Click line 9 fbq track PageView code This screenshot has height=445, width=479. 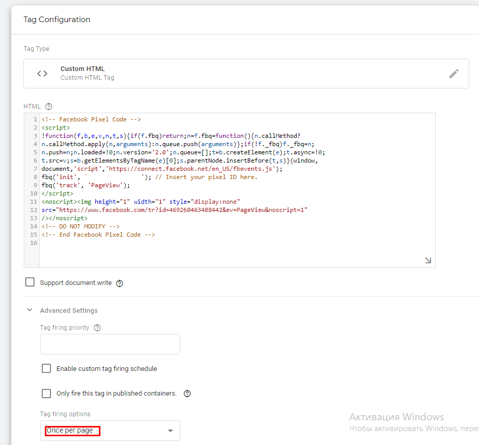tap(85, 185)
